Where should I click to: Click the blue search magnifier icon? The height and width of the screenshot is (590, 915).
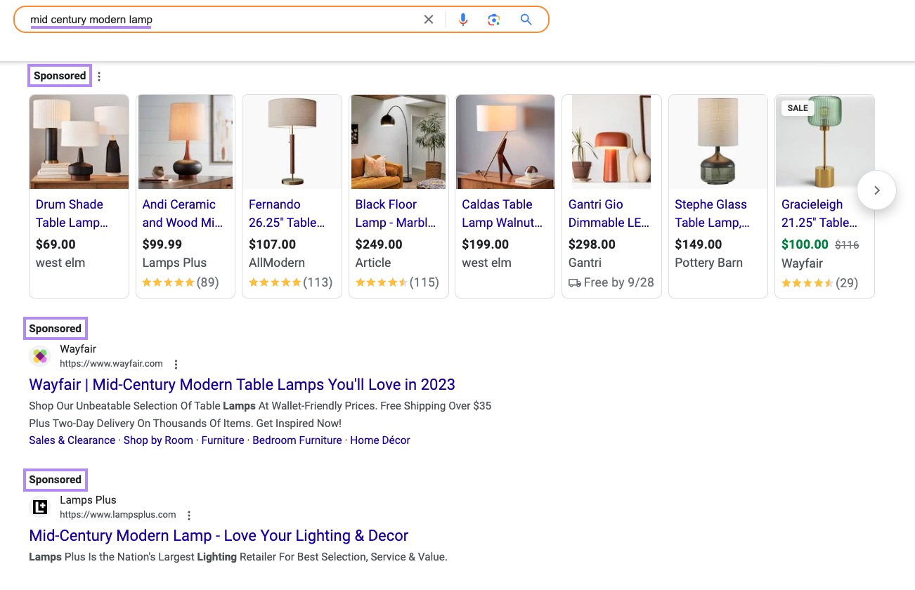(526, 19)
